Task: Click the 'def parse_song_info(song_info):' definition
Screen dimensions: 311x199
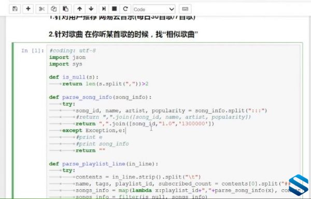Action: [x=101, y=97]
